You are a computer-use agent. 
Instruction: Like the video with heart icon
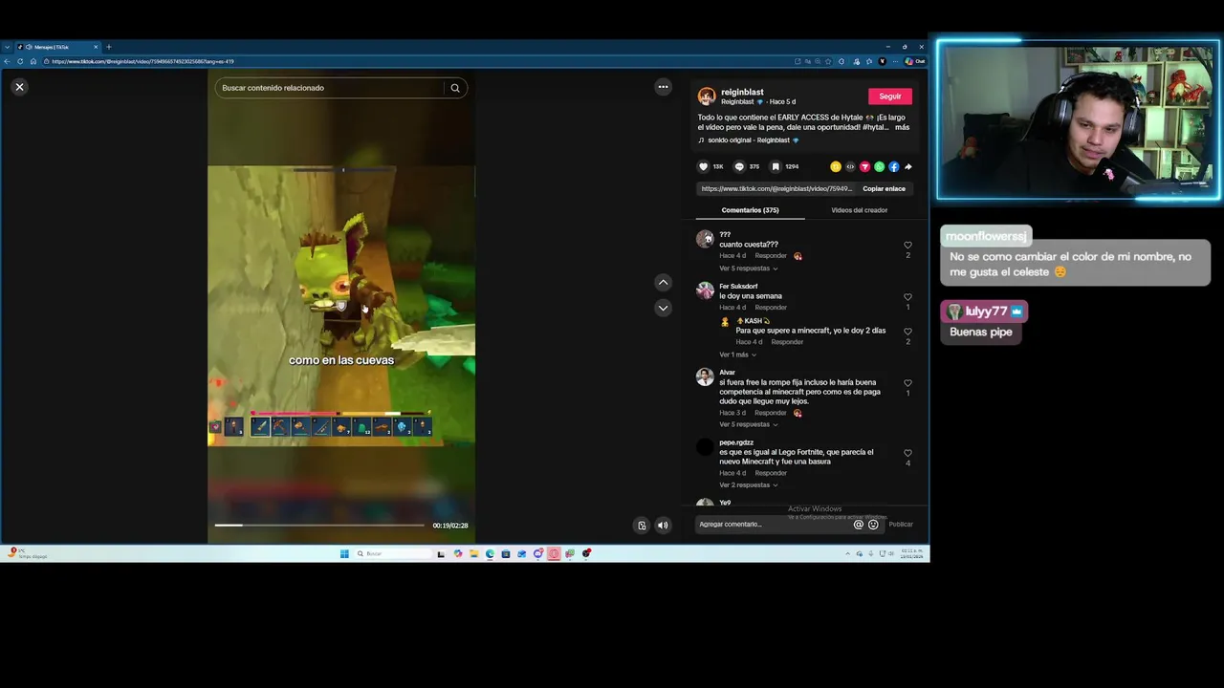704,166
